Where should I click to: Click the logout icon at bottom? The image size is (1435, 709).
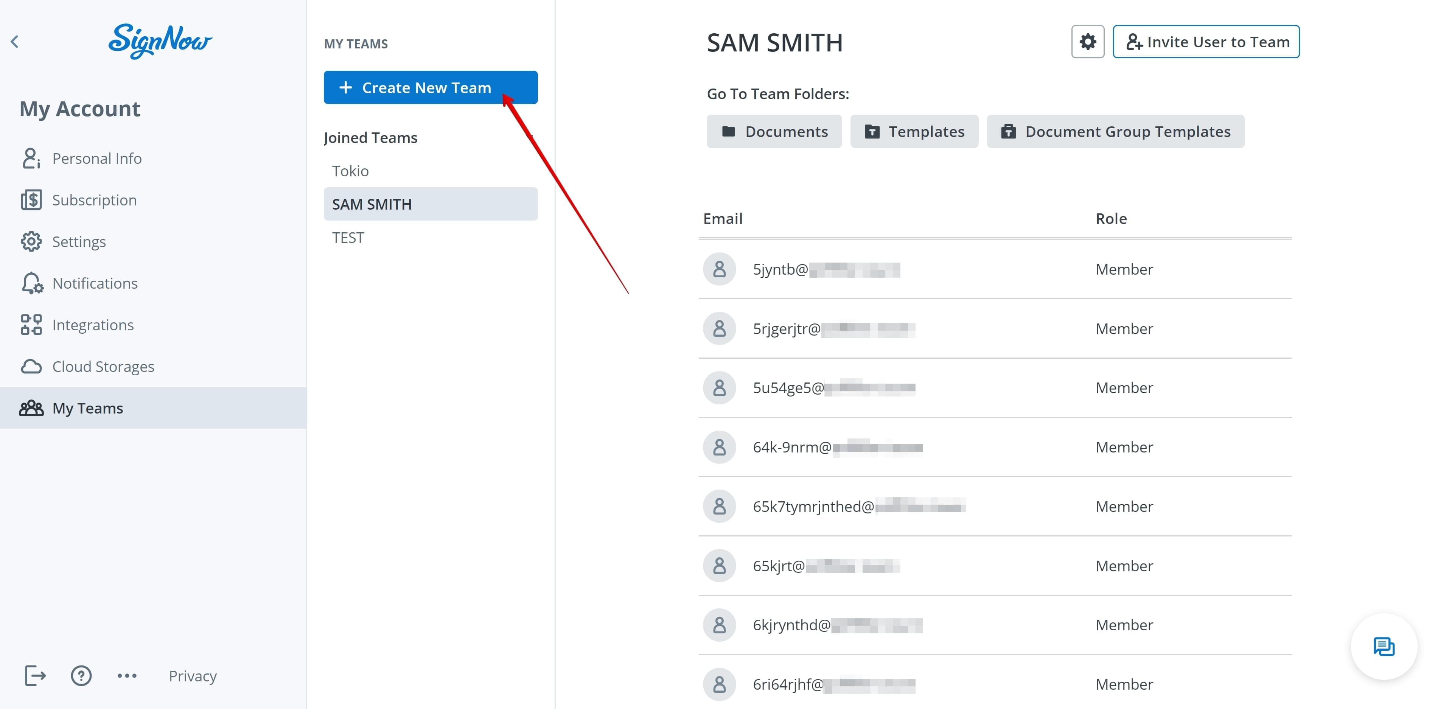(35, 676)
